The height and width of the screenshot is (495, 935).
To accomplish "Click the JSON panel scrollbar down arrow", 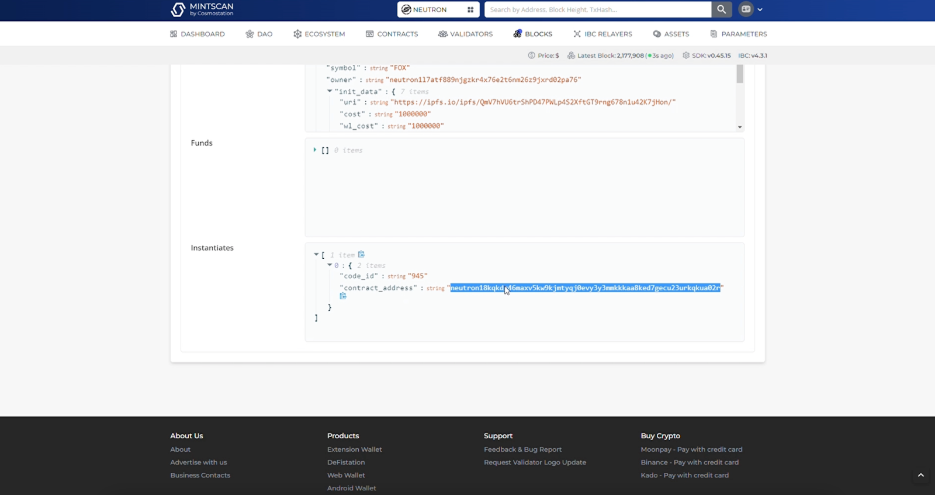I will click(740, 127).
